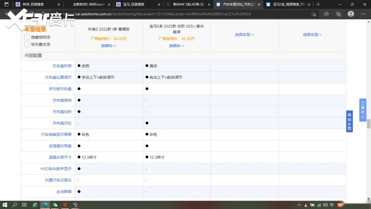Screen dimensions: 371x209
Task: Open the browser profile avatar
Action: pos(351,14)
